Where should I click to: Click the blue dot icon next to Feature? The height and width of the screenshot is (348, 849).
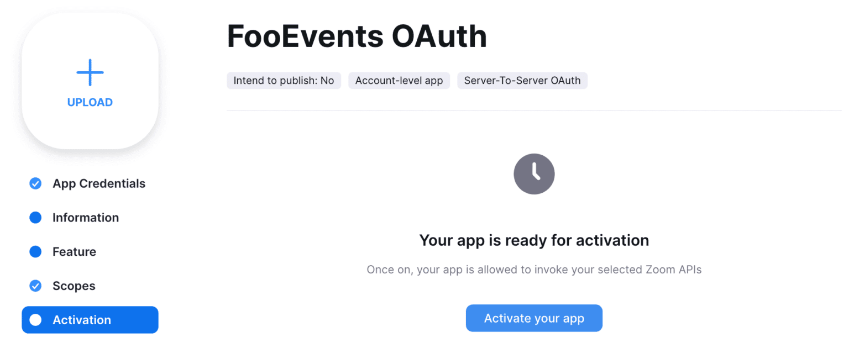pyautogui.click(x=35, y=252)
